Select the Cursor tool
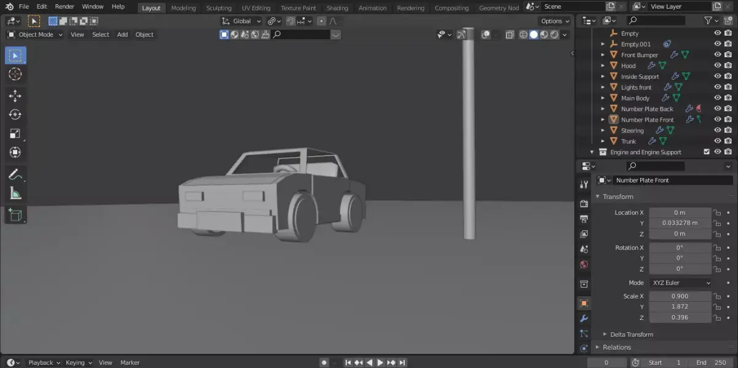The height and width of the screenshot is (368, 738). (15, 74)
